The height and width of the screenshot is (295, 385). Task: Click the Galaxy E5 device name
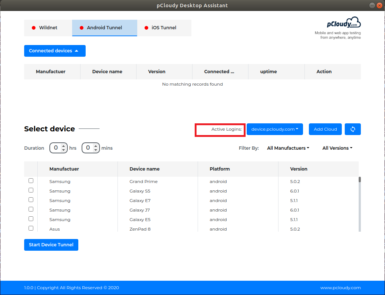pyautogui.click(x=140, y=220)
